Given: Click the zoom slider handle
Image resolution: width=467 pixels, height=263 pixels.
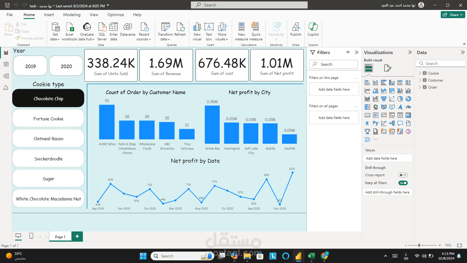Looking at the screenshot, I should 419,245.
